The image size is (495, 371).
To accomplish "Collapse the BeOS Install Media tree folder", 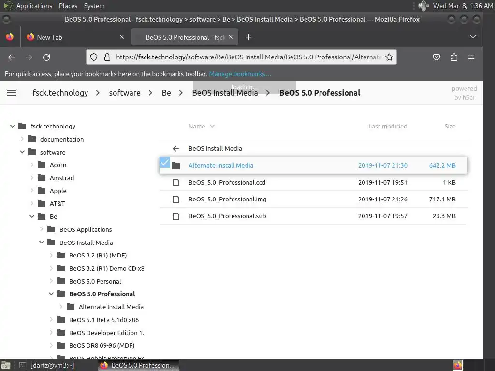I will tap(42, 243).
